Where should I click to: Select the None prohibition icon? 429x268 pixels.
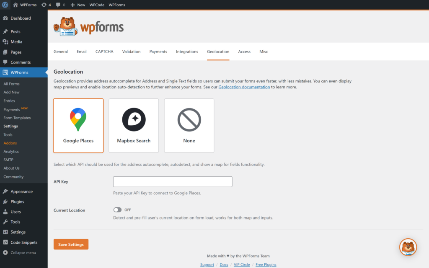click(189, 119)
